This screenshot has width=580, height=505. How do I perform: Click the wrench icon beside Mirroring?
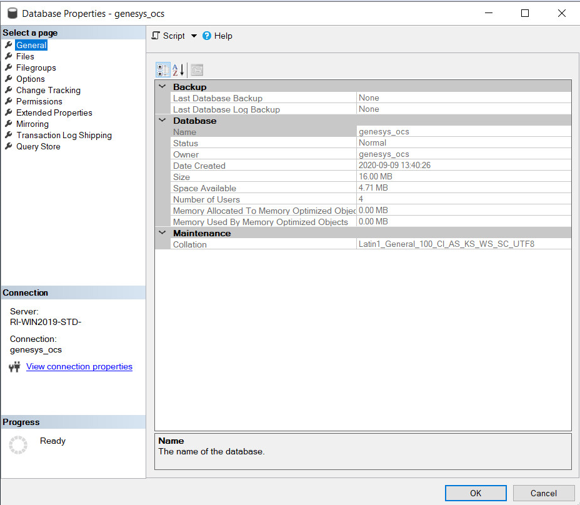9,124
